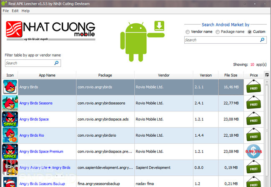The image size is (271, 187).
Task: Open the Angry Birds Space link
Action: [34, 119]
